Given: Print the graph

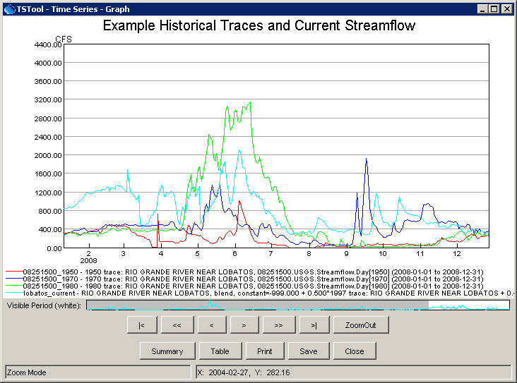Looking at the screenshot, I should coord(264,351).
